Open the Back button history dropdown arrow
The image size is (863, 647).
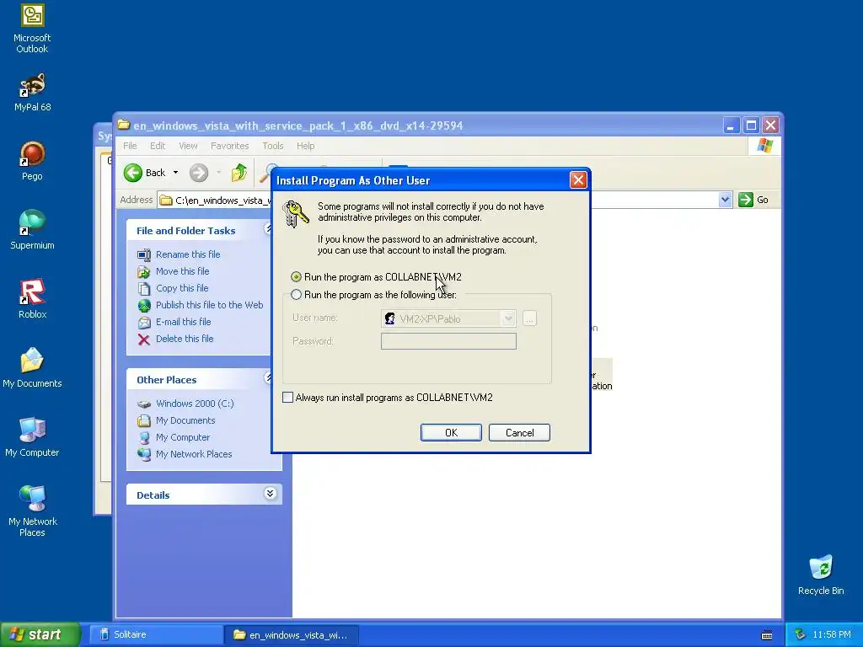click(x=175, y=173)
